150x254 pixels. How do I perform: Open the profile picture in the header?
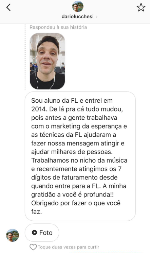[78, 6]
